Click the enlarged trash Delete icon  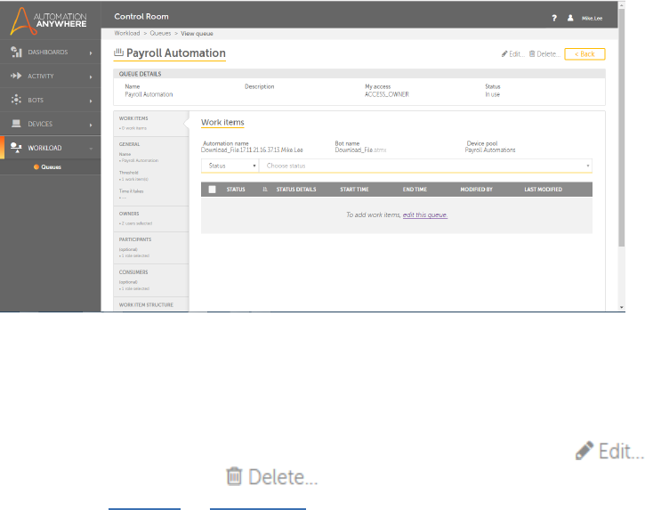(x=234, y=476)
